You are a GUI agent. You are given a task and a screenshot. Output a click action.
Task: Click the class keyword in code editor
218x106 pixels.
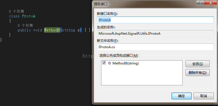coord(14,16)
